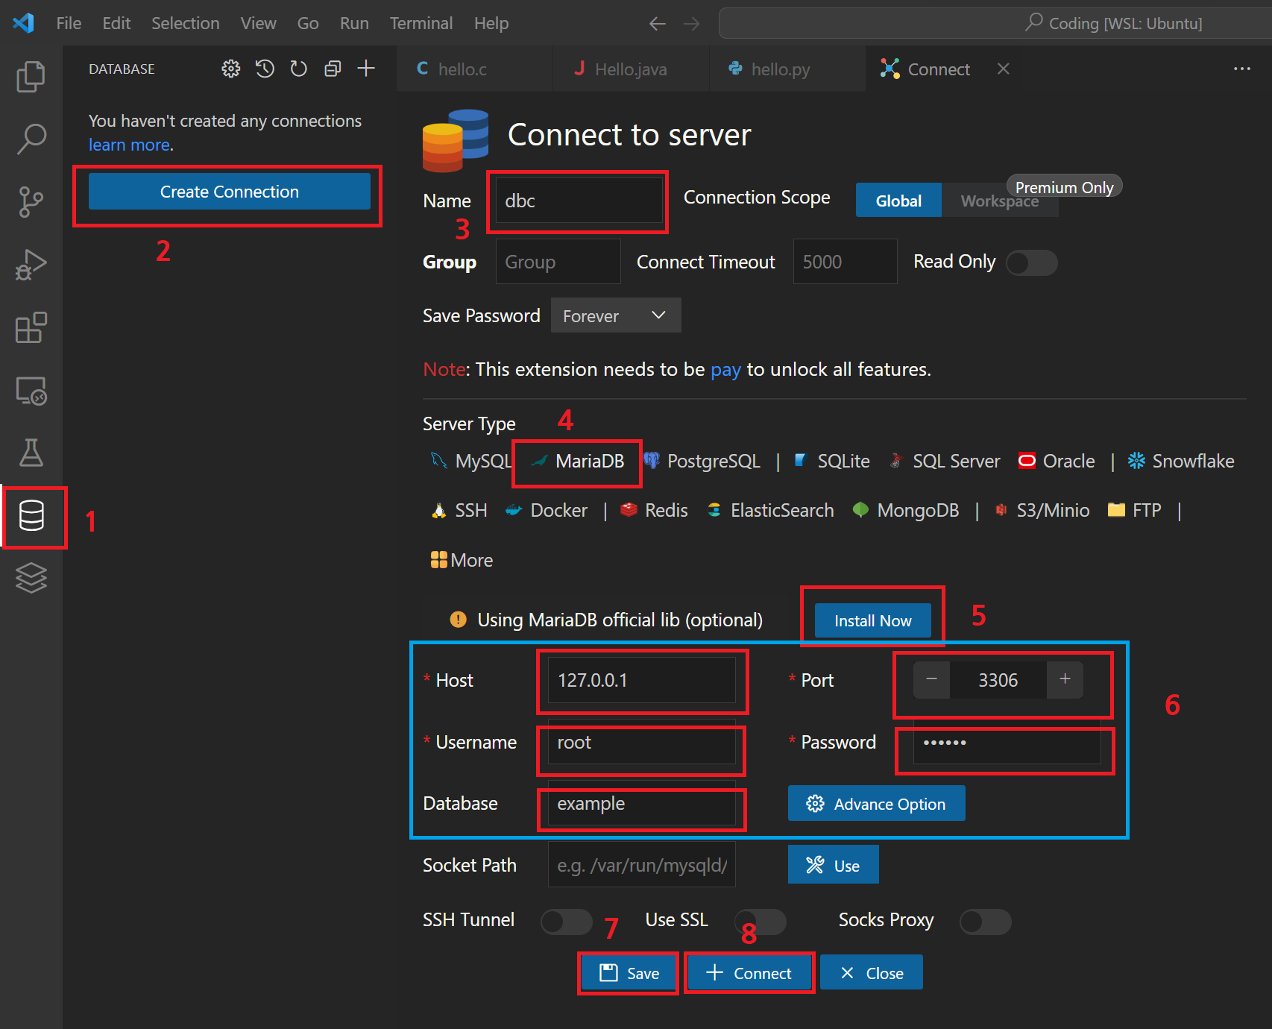Toggle the Read Only switch
The image size is (1272, 1029).
pos(1031,262)
